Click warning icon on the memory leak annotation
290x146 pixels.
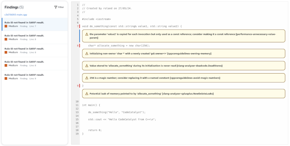pyautogui.click(x=86, y=93)
